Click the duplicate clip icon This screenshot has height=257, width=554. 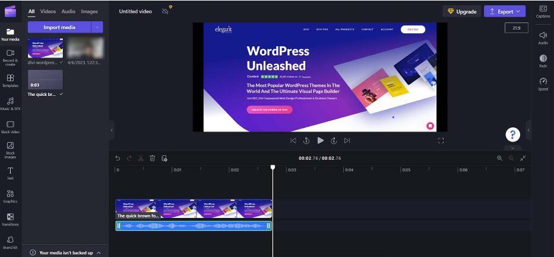tap(164, 158)
